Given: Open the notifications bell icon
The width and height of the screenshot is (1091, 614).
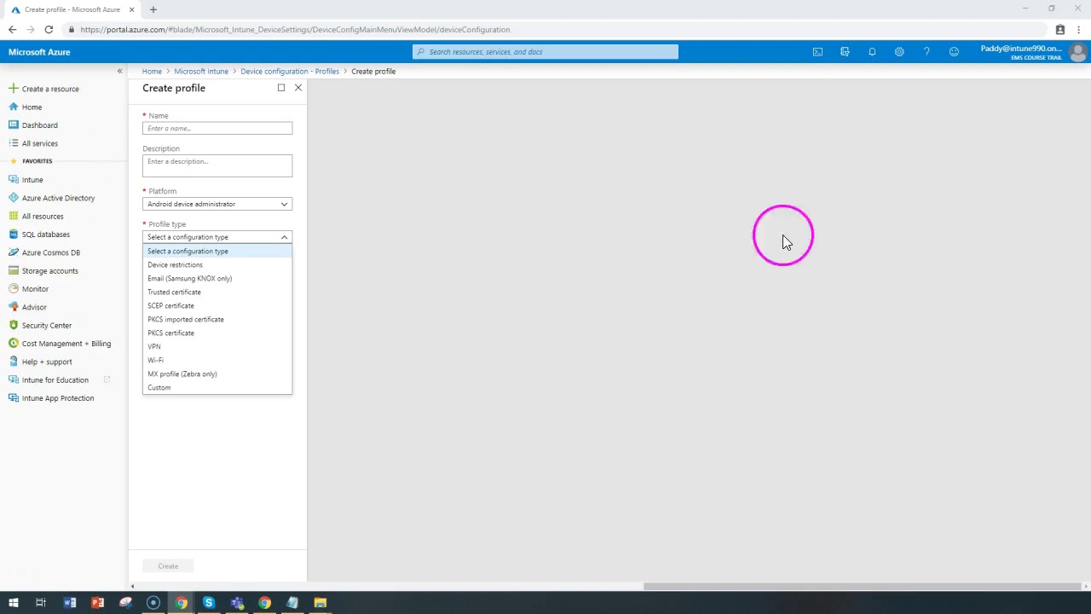Looking at the screenshot, I should click(x=872, y=52).
